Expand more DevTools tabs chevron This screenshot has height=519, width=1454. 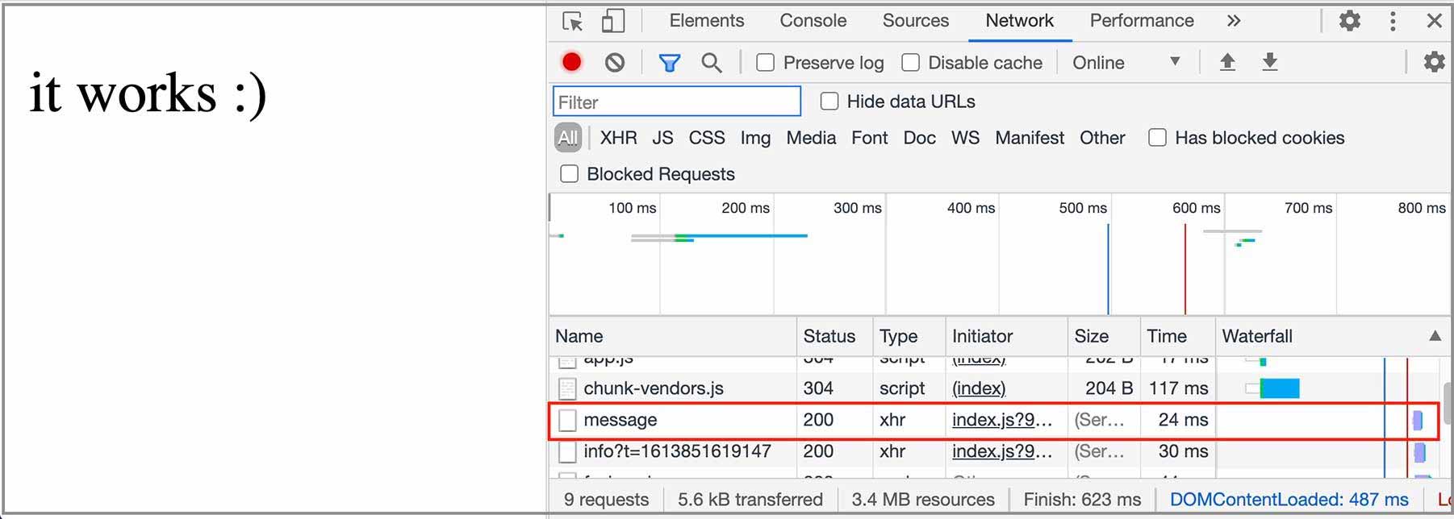click(1234, 21)
